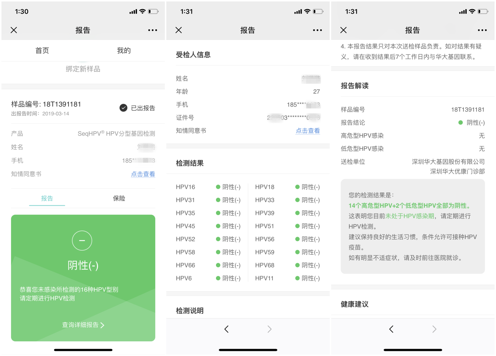Tap the 高危型HPV感染 row label
Screen dimensions: 496x356
(362, 136)
